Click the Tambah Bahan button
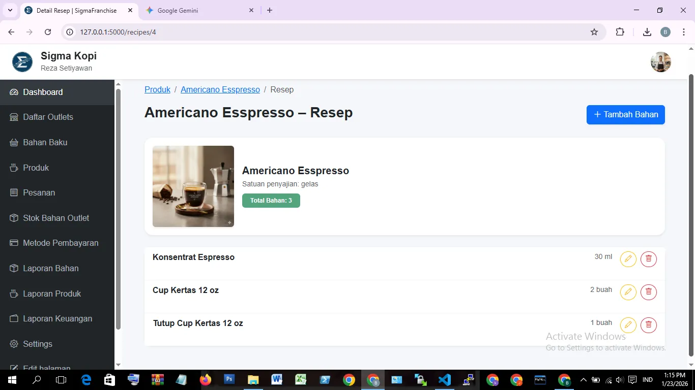Image resolution: width=695 pixels, height=390 pixels. (x=625, y=115)
